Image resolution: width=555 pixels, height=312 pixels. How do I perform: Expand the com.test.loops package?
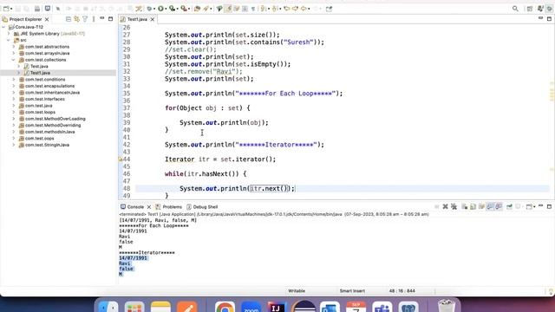coord(14,112)
